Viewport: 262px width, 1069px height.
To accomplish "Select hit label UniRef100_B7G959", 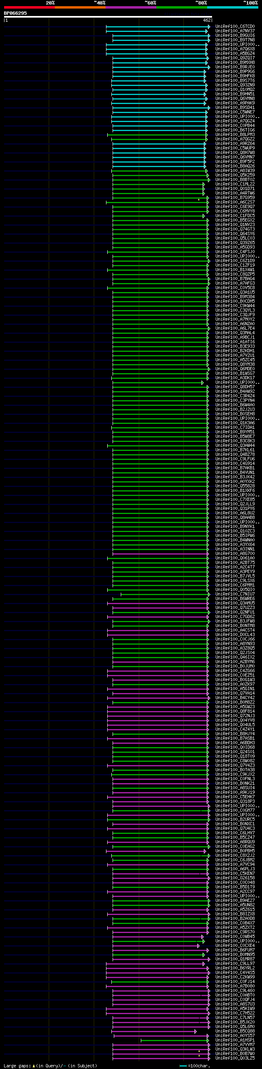I will 235,198.
